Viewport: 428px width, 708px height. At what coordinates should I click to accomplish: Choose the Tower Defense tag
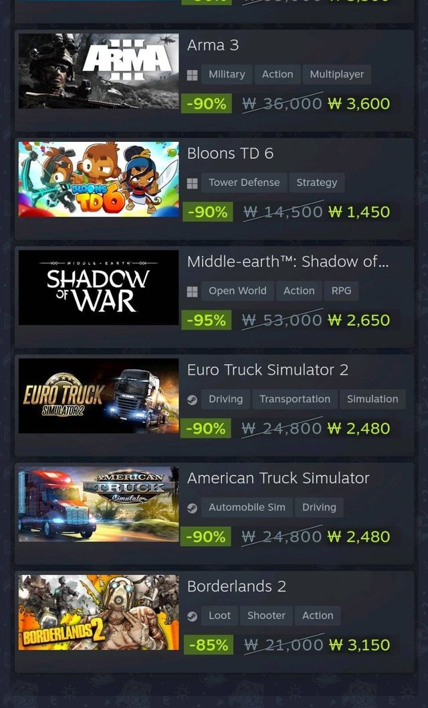click(x=244, y=183)
